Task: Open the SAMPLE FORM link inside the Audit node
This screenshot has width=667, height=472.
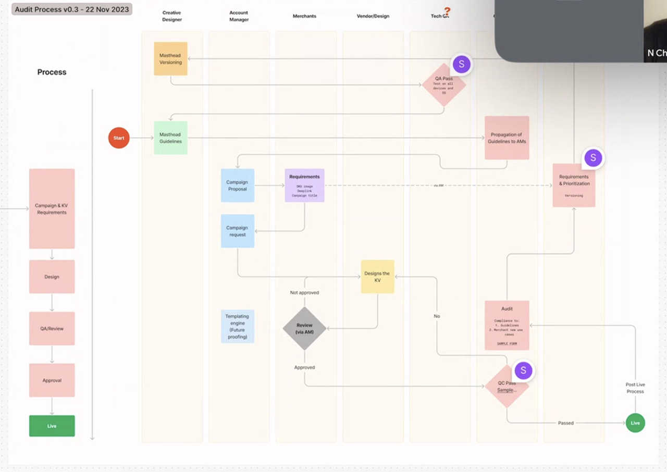Action: [506, 343]
